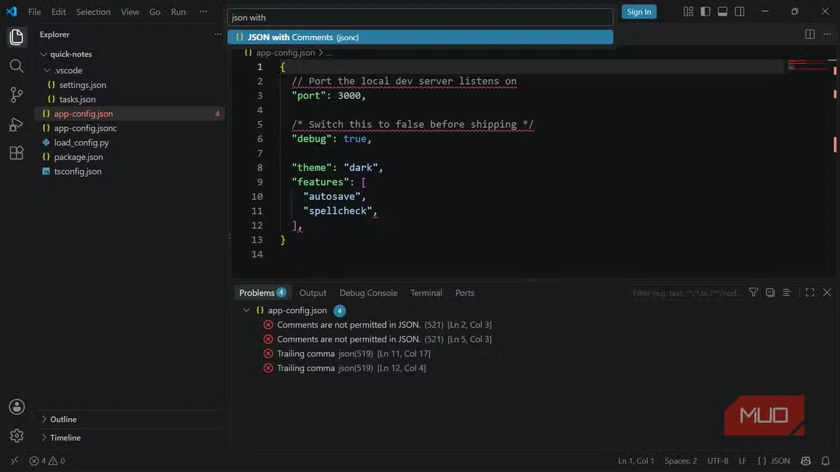Collapse the .vscode folder
Image resolution: width=840 pixels, height=472 pixels.
click(47, 70)
